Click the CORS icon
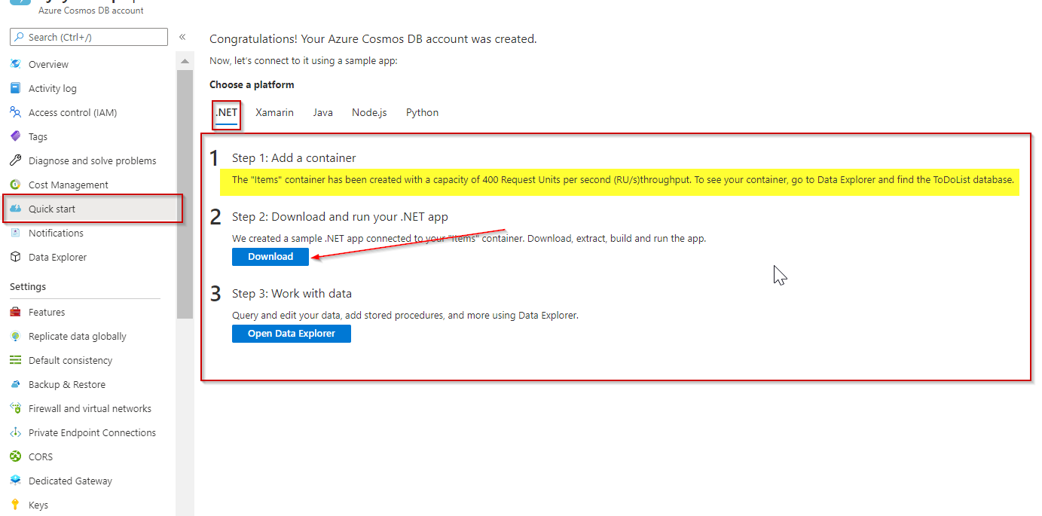This screenshot has width=1042, height=516. tap(15, 457)
